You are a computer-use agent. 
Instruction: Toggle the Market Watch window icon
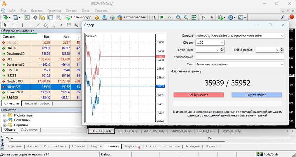(27, 17)
